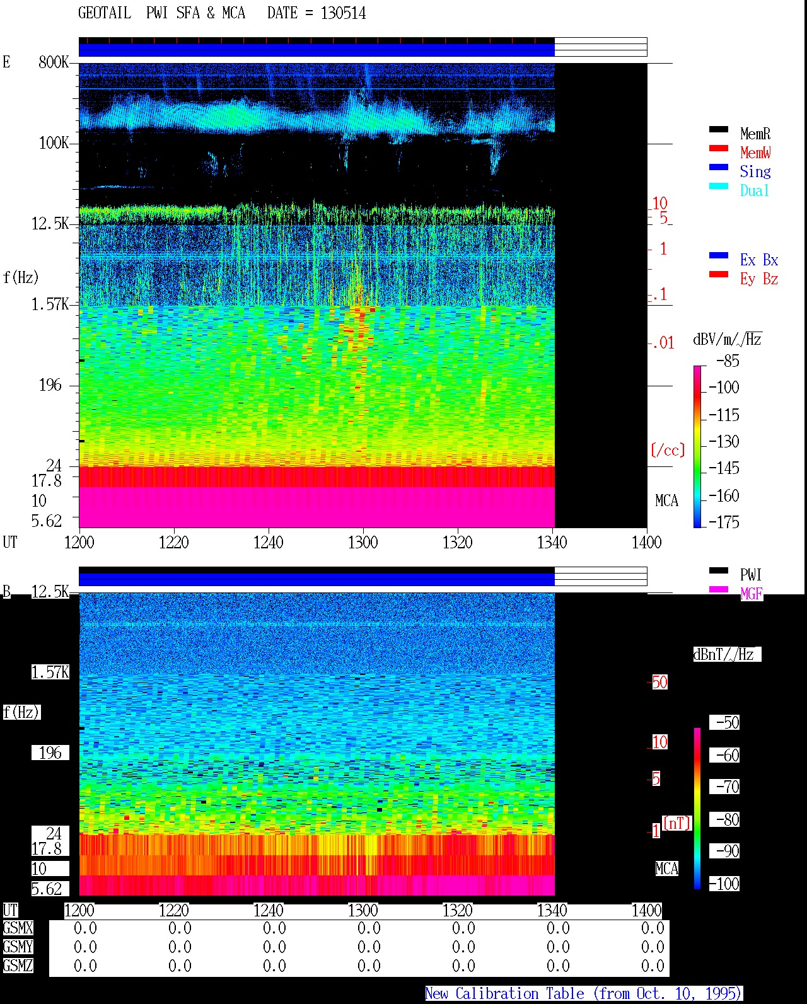Click the black MemR legend swatch

[719, 130]
